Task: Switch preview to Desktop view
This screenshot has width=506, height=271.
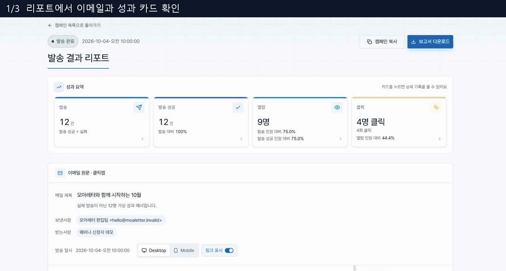Action: click(x=154, y=250)
